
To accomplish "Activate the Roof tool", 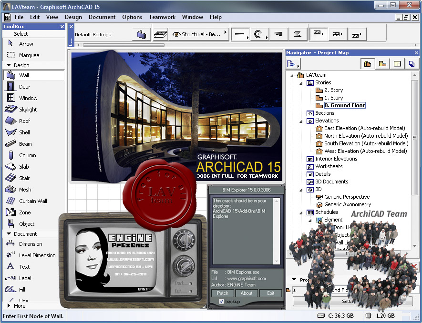I will click(34, 121).
